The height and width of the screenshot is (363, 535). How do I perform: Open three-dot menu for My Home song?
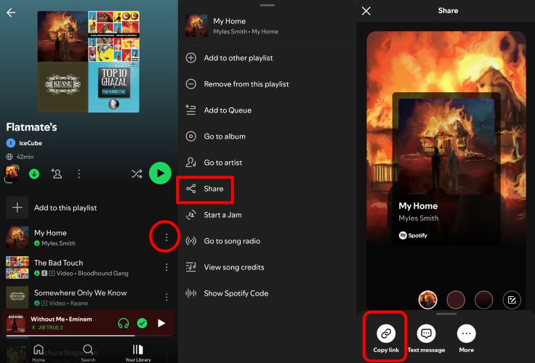click(166, 237)
